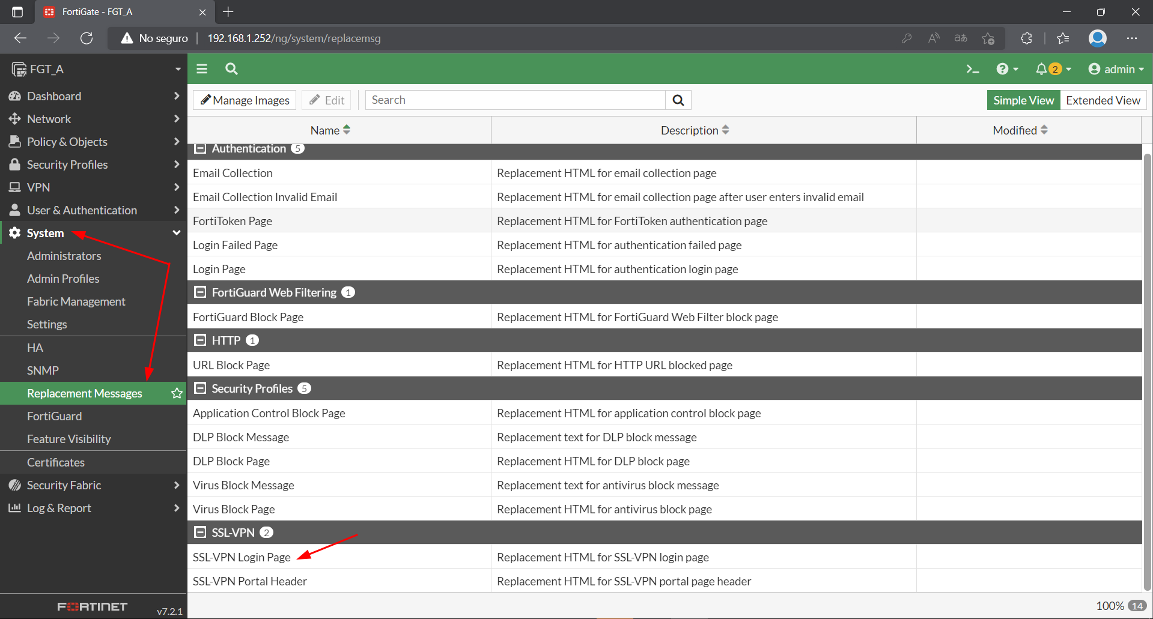This screenshot has width=1153, height=619.
Task: Click the notifications bell icon
Action: click(x=1041, y=69)
